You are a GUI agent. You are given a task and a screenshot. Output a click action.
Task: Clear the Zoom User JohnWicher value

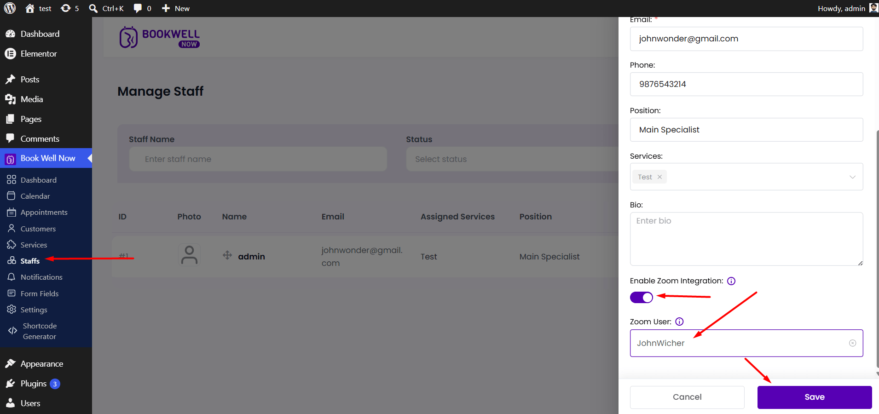pyautogui.click(x=853, y=343)
